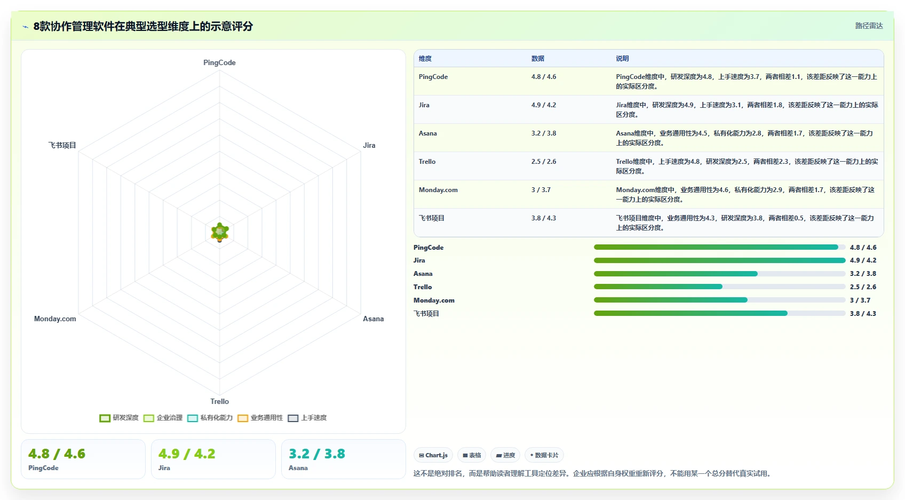The image size is (905, 500).
Task: Click the Monday.com progress bar
Action: pos(719,300)
